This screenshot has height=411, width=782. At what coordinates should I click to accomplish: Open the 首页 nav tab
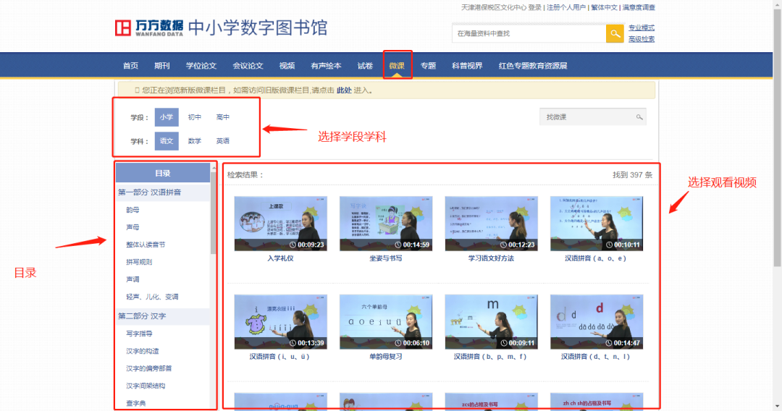click(130, 66)
